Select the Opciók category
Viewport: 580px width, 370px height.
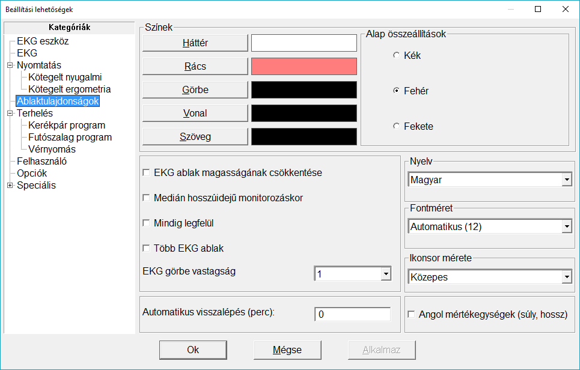point(32,174)
